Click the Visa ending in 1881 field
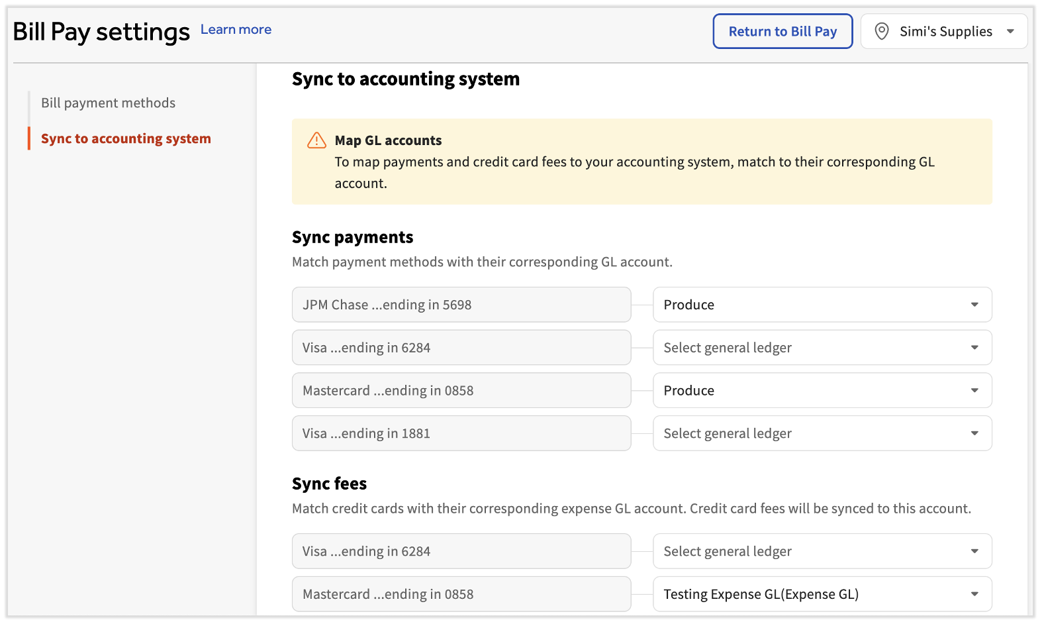This screenshot has height=624, width=1042. click(x=461, y=433)
